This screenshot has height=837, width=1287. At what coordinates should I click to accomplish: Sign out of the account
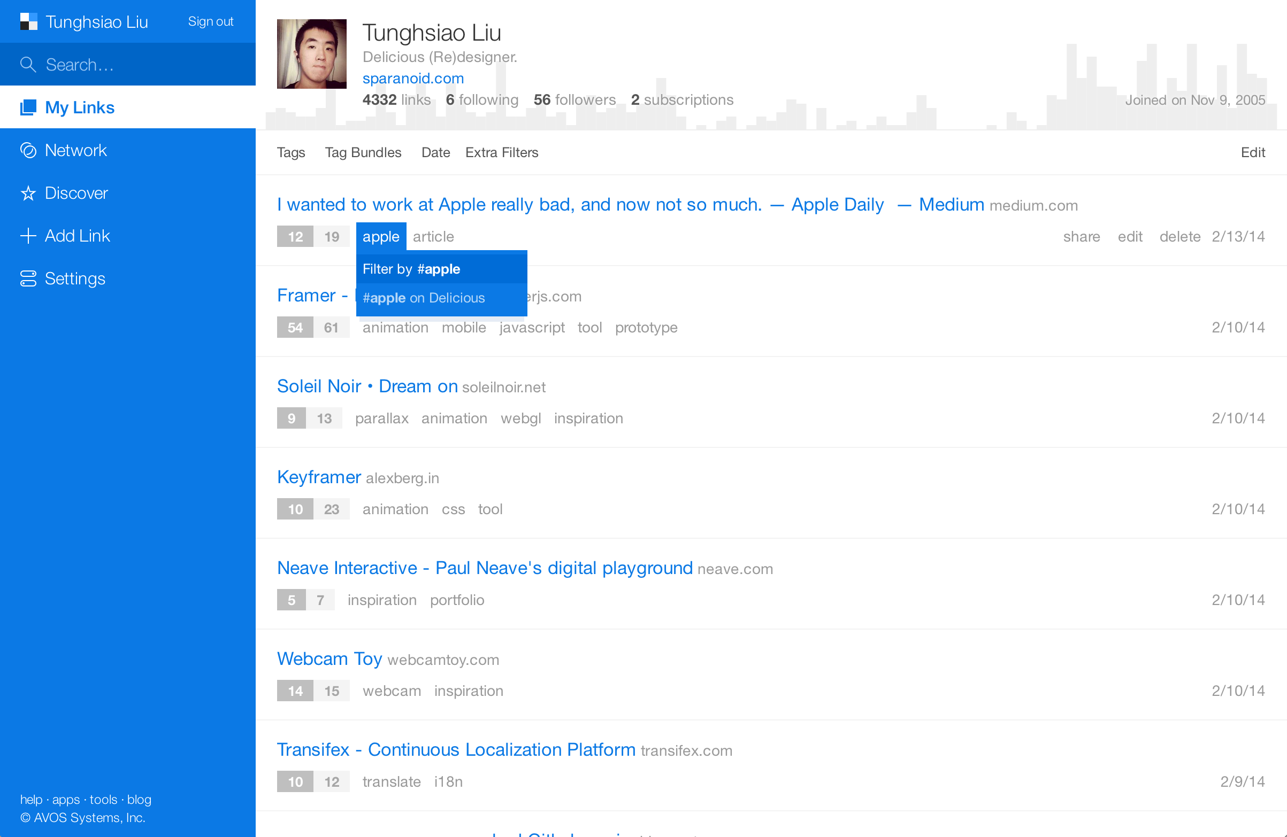point(210,21)
